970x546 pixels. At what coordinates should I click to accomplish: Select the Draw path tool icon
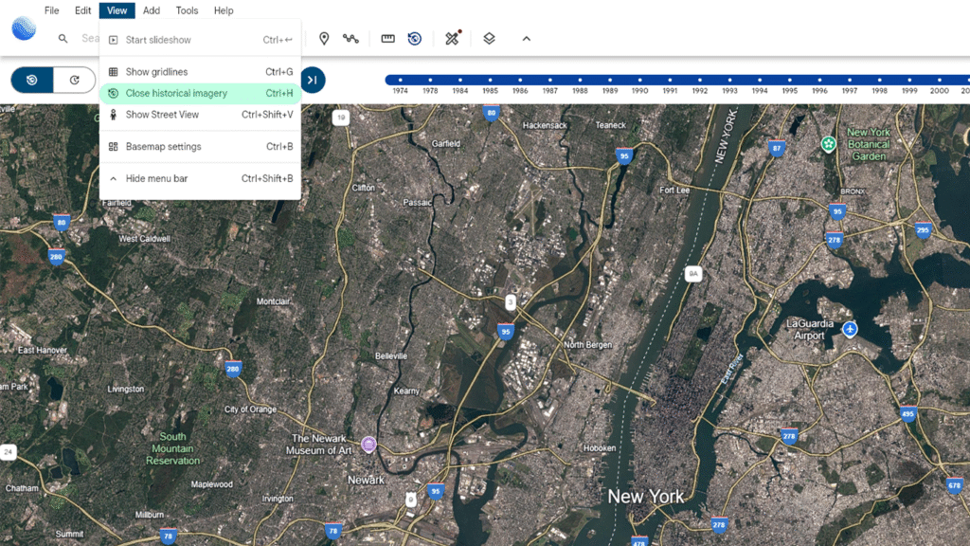tap(351, 39)
